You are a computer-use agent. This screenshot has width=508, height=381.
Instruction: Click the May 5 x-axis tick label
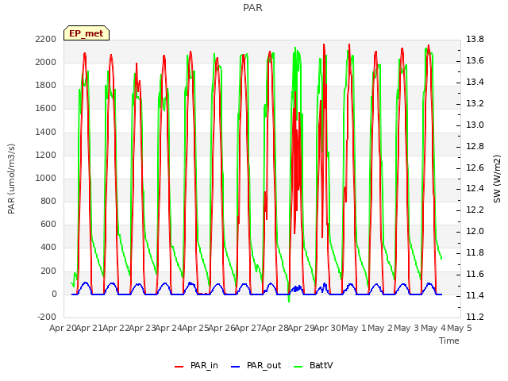point(460,328)
